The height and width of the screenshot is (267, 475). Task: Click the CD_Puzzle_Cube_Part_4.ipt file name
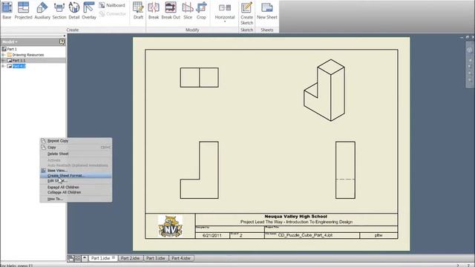click(305, 235)
